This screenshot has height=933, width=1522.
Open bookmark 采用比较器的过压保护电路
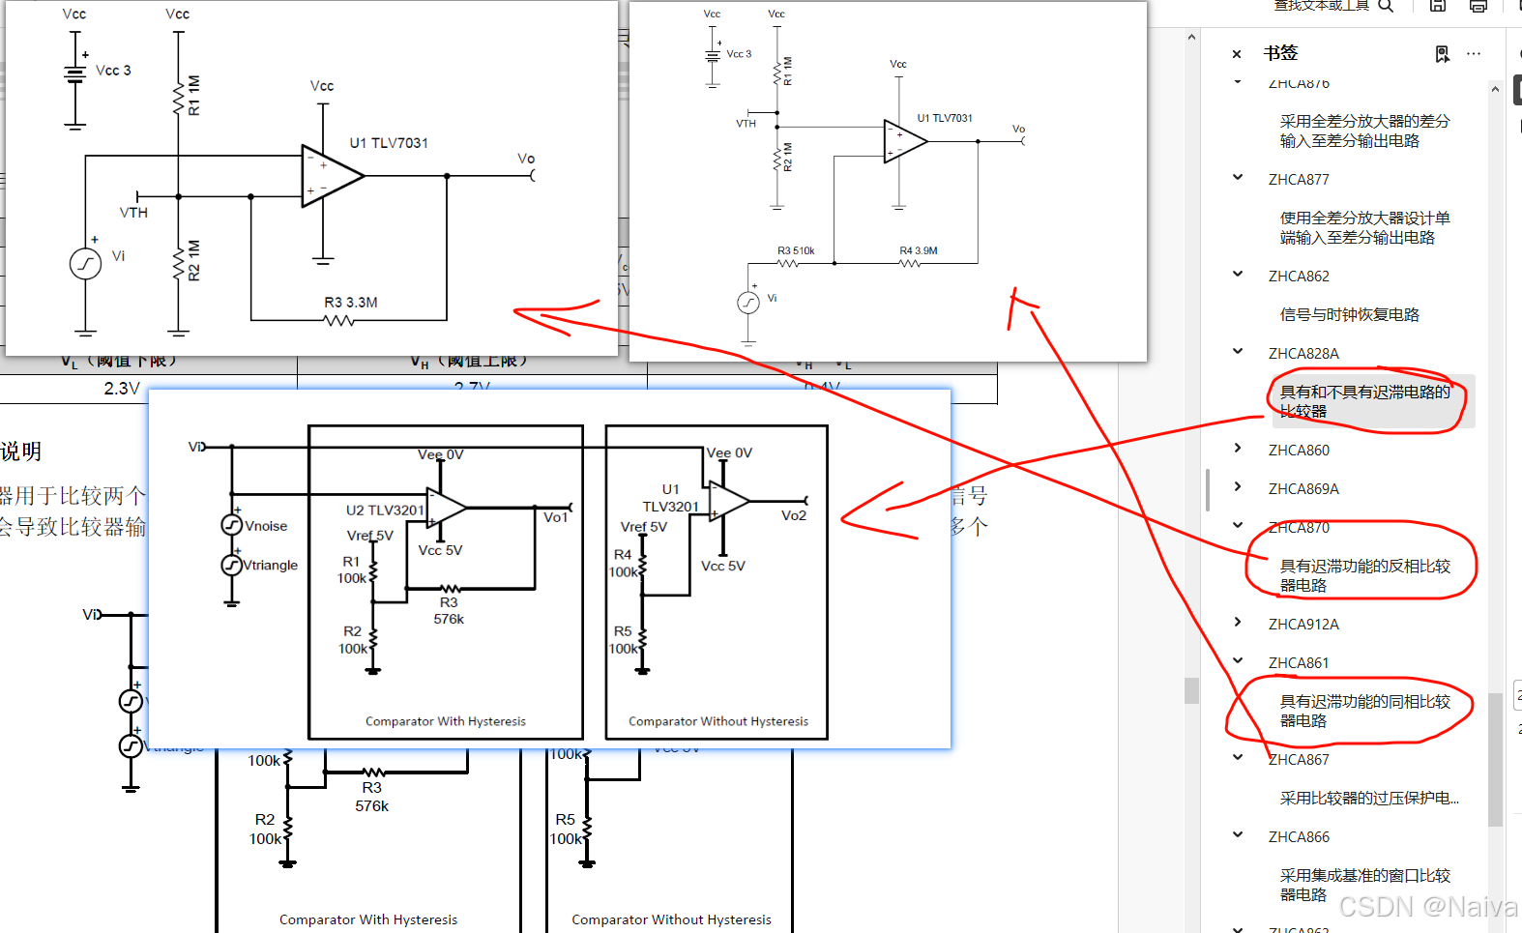(1369, 799)
